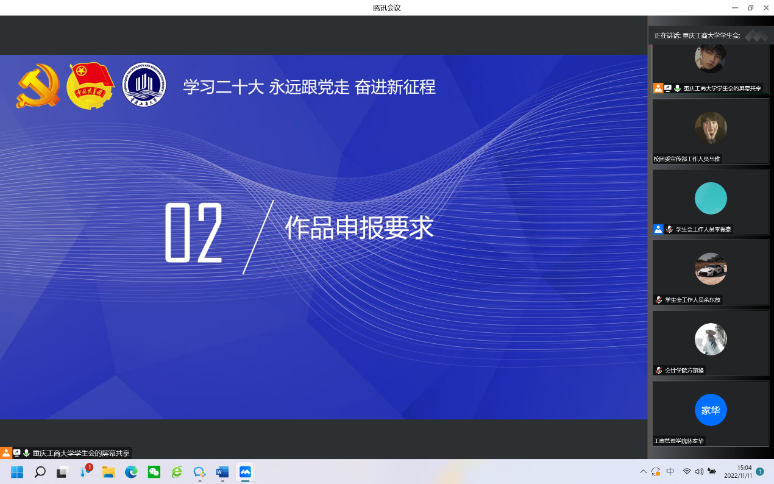Click the muted mic icon for 会计学院 participant
Image resolution: width=774 pixels, height=484 pixels.
(x=659, y=370)
